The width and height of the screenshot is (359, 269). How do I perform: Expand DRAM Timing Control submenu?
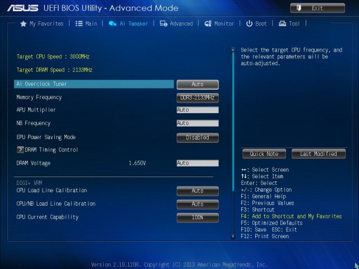tap(47, 150)
